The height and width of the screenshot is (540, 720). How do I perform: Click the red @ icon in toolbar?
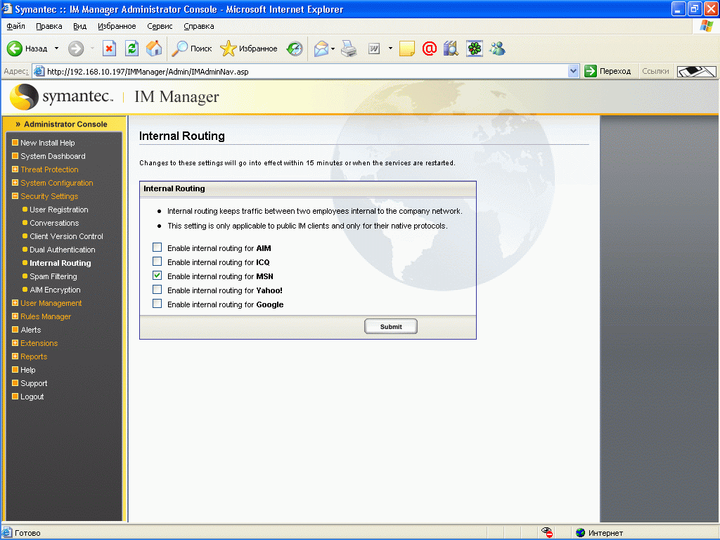pyautogui.click(x=430, y=49)
